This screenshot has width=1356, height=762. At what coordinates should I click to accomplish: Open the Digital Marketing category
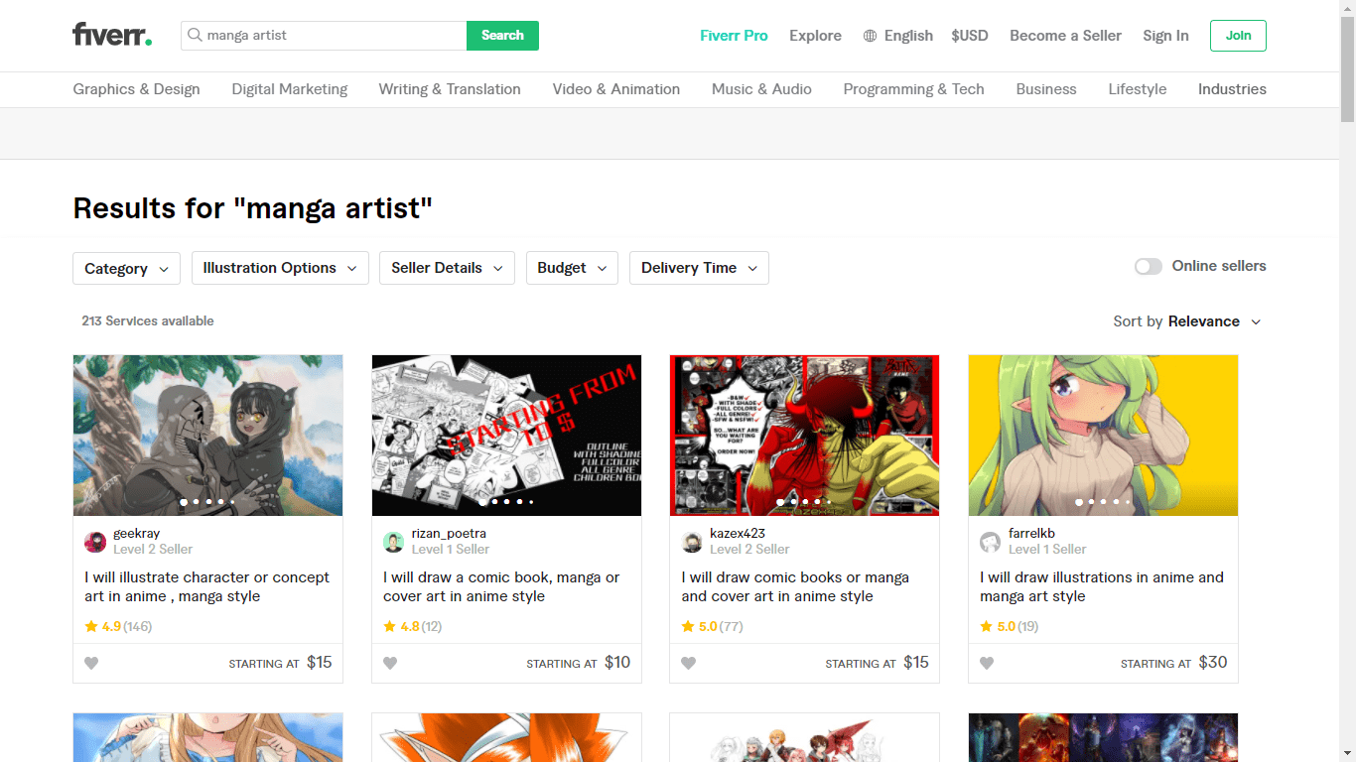coord(290,89)
